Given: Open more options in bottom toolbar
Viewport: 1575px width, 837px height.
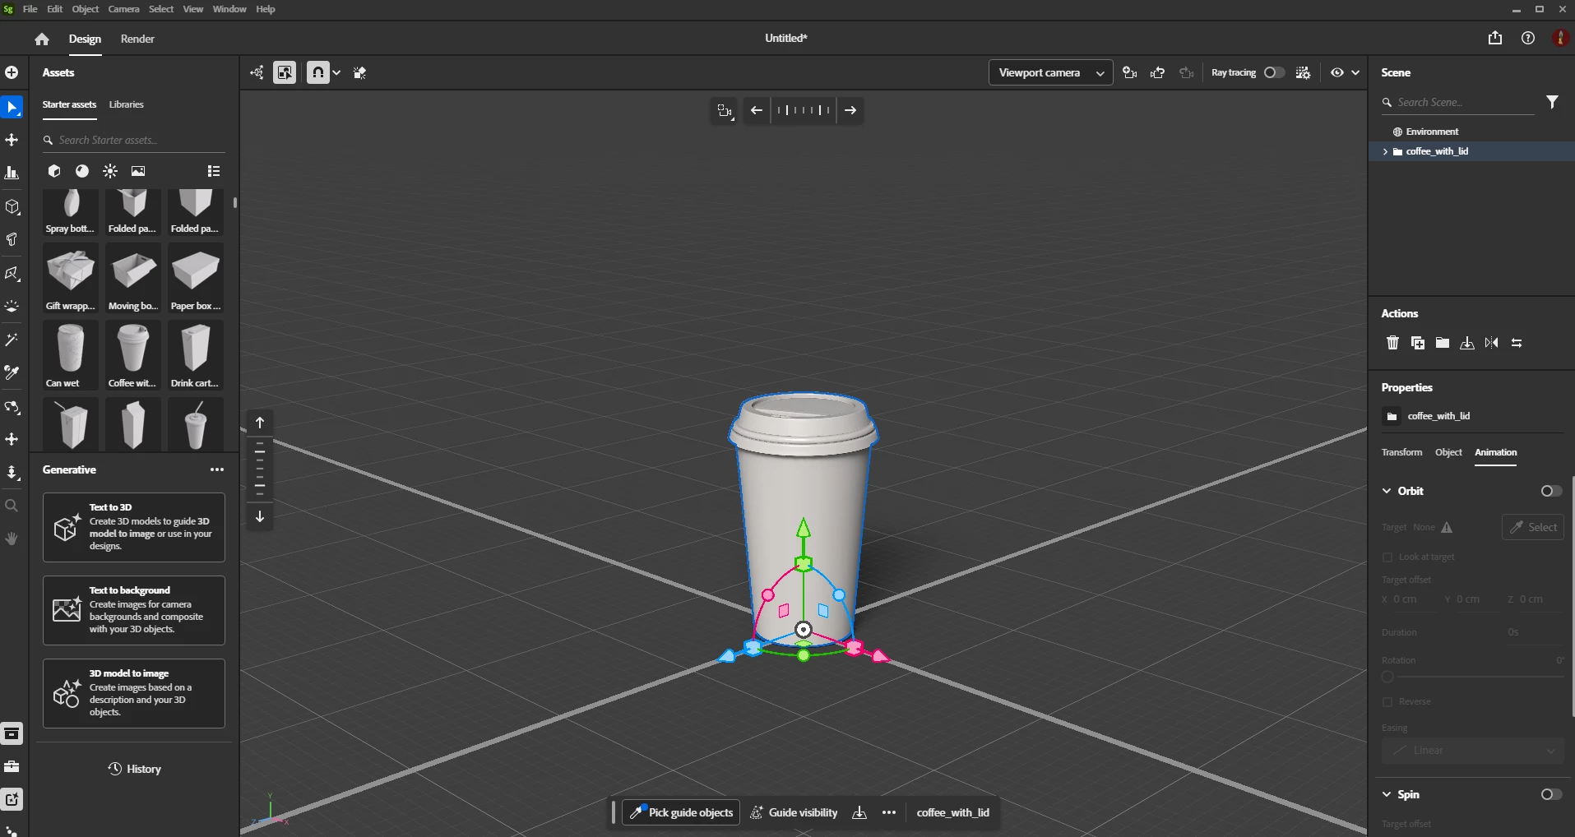Looking at the screenshot, I should 889,812.
